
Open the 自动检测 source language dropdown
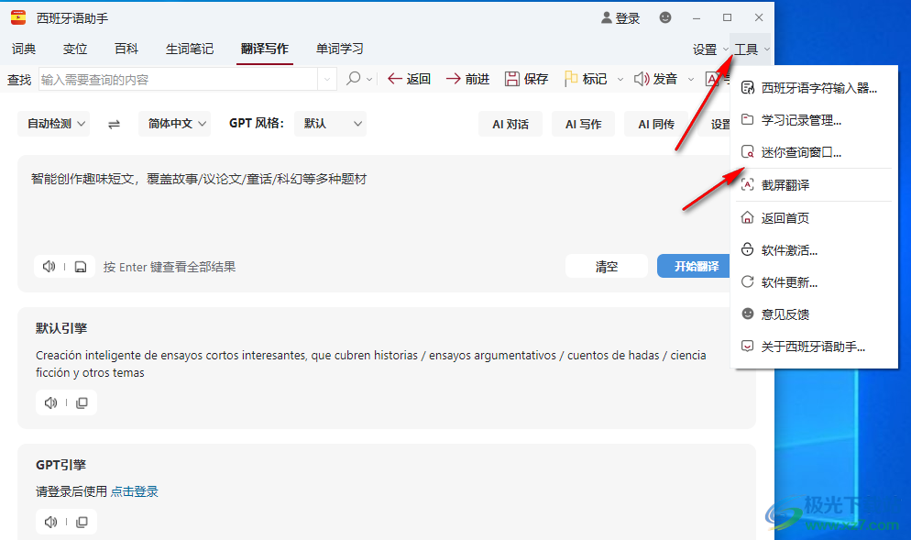coord(54,123)
